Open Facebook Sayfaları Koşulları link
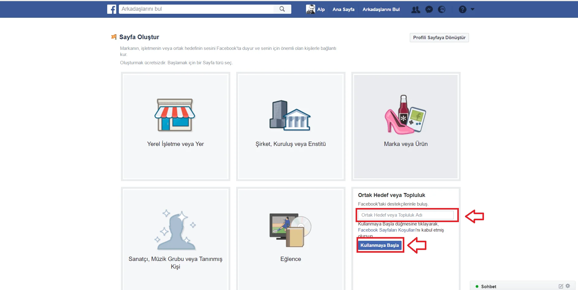Image resolution: width=578 pixels, height=290 pixels. [387, 230]
